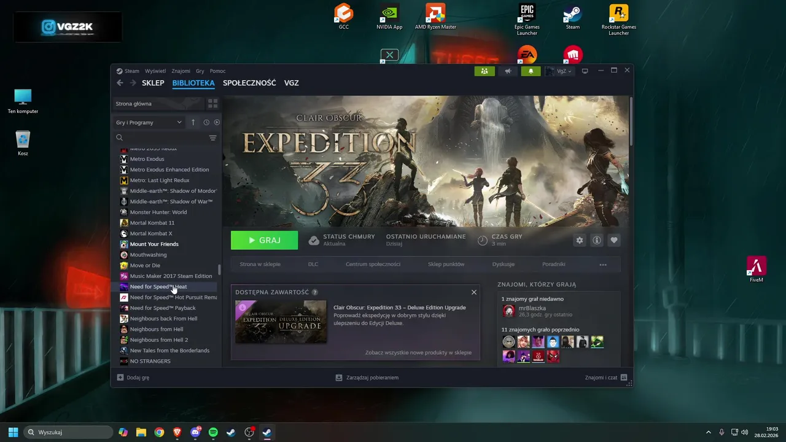Click the sort ascending arrow icon in library

pyautogui.click(x=193, y=122)
